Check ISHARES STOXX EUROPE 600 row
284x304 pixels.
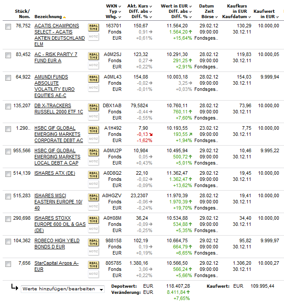8,219
